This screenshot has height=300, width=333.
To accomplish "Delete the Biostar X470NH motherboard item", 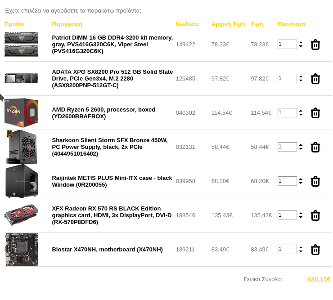I will click(x=315, y=250).
